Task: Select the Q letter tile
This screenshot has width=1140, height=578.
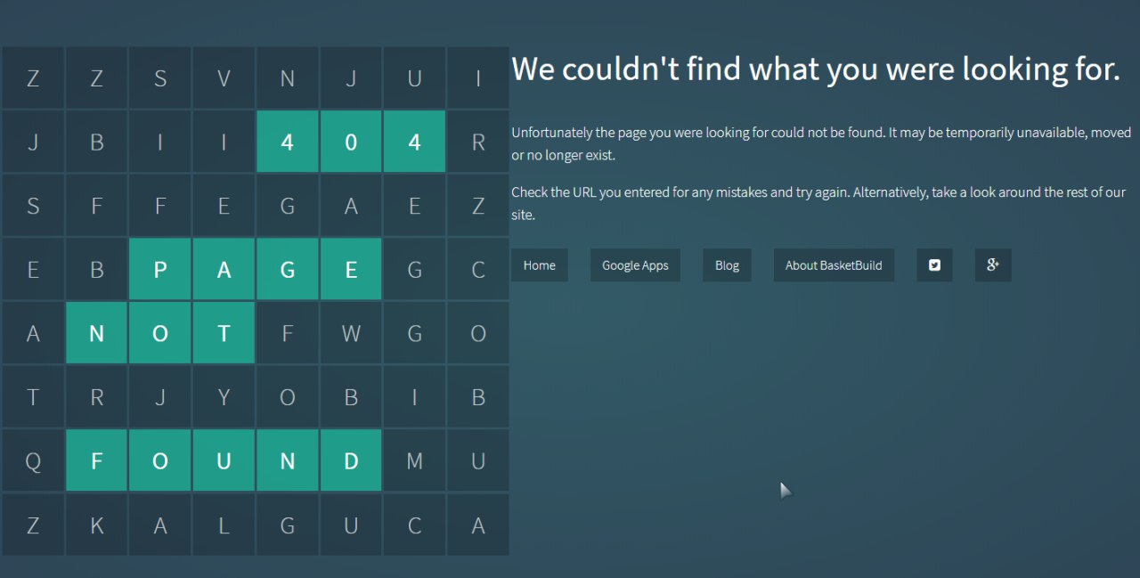Action: (x=33, y=461)
